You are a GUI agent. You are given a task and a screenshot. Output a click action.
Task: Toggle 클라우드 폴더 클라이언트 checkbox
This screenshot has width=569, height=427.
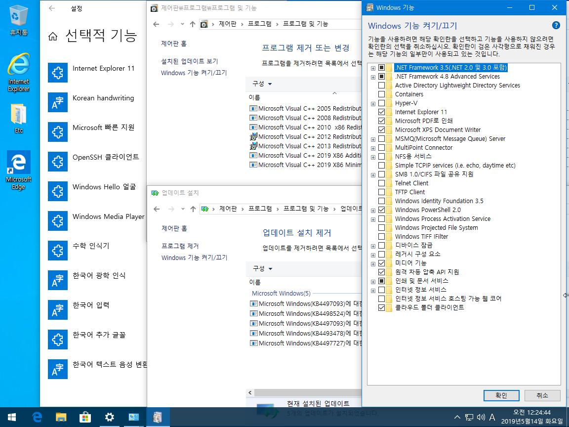(x=381, y=307)
